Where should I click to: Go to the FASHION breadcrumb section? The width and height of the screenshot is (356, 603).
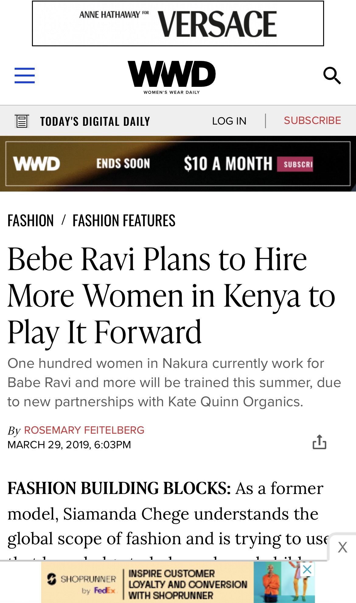[31, 221]
